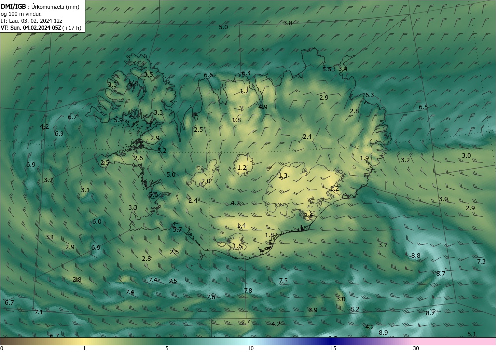Click the 8.8 value southeast of Iceland
Screen dimensions: 496x352
pos(416,256)
